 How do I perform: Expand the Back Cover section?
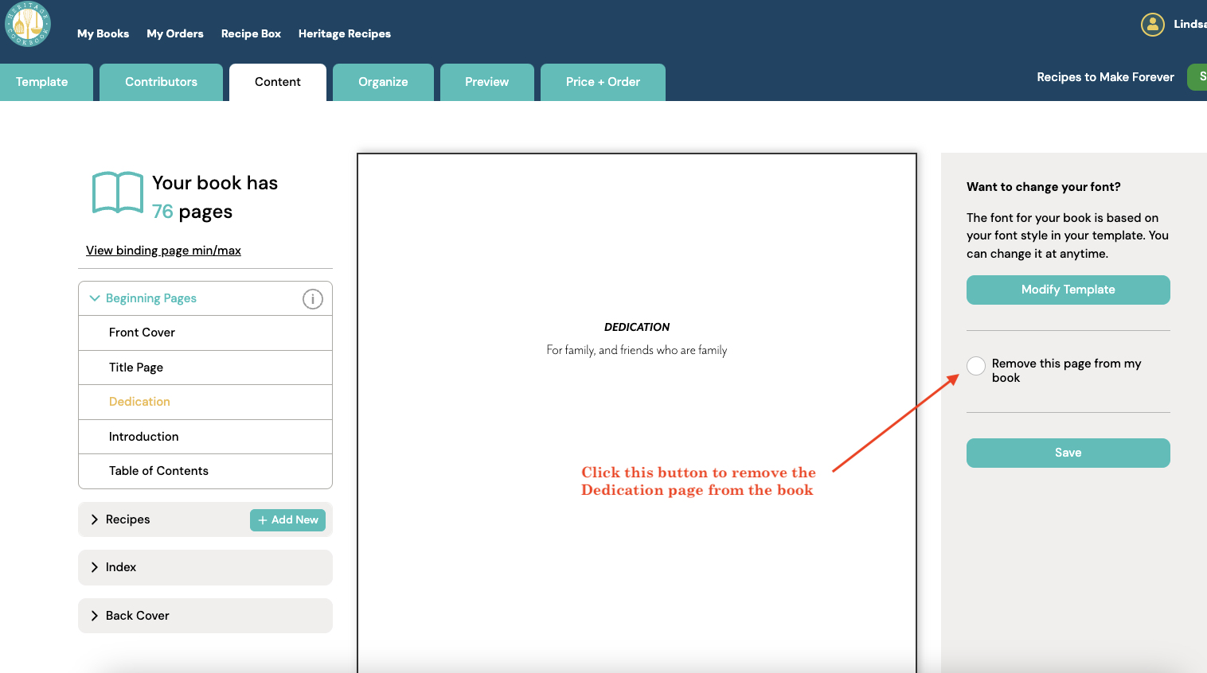click(95, 616)
